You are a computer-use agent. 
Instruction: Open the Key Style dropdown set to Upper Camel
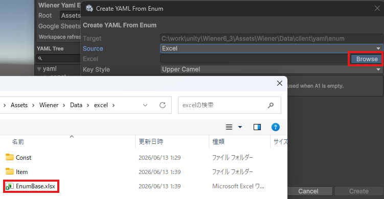tap(272, 69)
